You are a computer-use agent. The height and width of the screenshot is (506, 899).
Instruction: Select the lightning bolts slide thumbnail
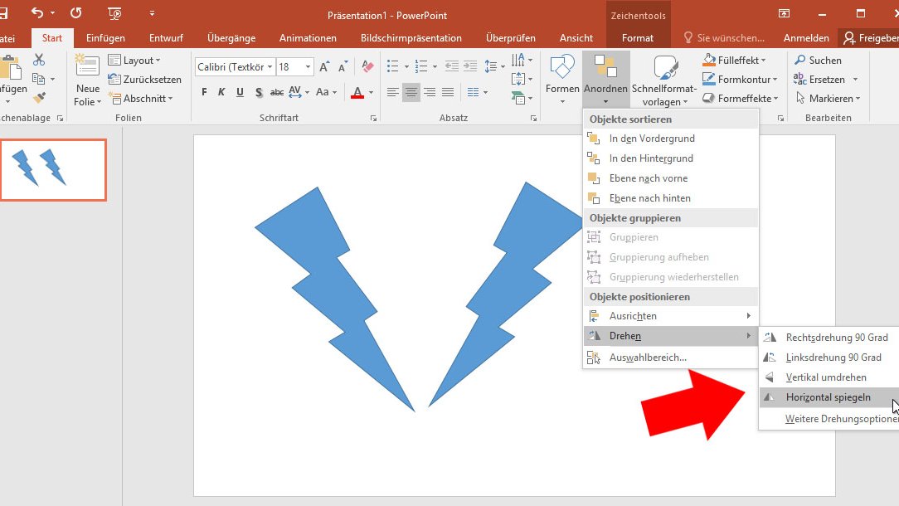53,170
